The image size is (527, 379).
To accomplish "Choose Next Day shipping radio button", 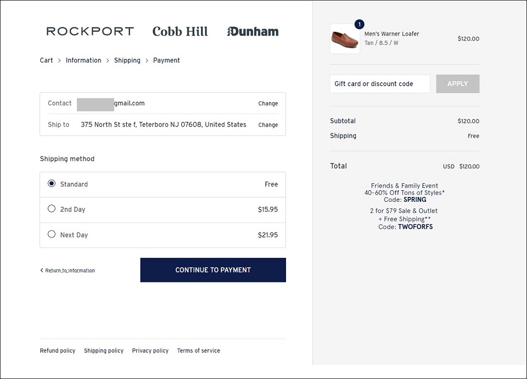I will point(52,234).
